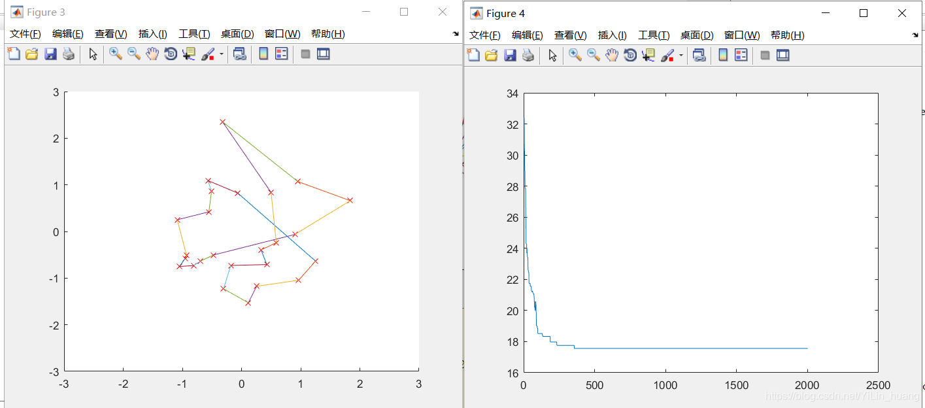This screenshot has height=408, width=925.
Task: Open 插入(I) menu in Figure 3
Action: [x=153, y=34]
